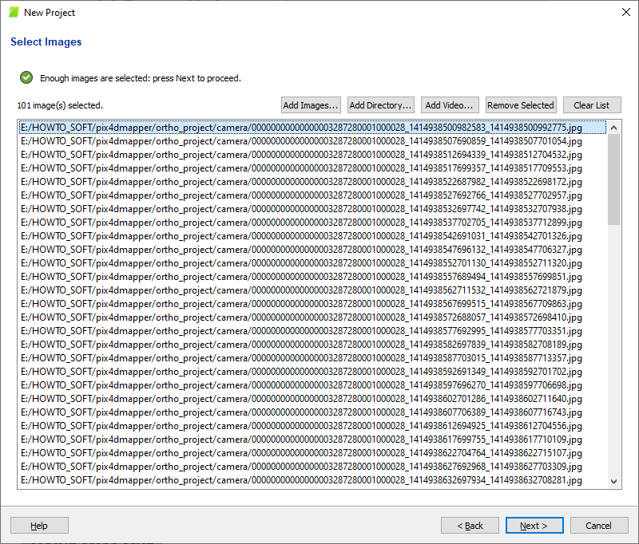Screen dimensions: 639x544
Task: Click the Add Images... button
Action: 311,105
